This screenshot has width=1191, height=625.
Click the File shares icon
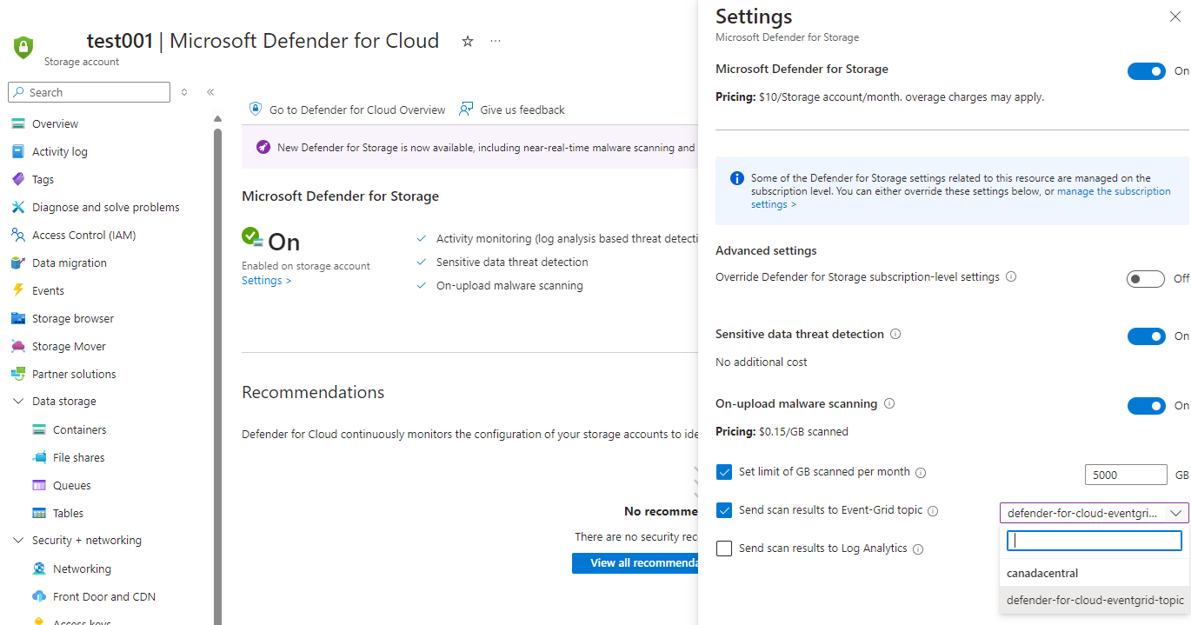[39, 457]
